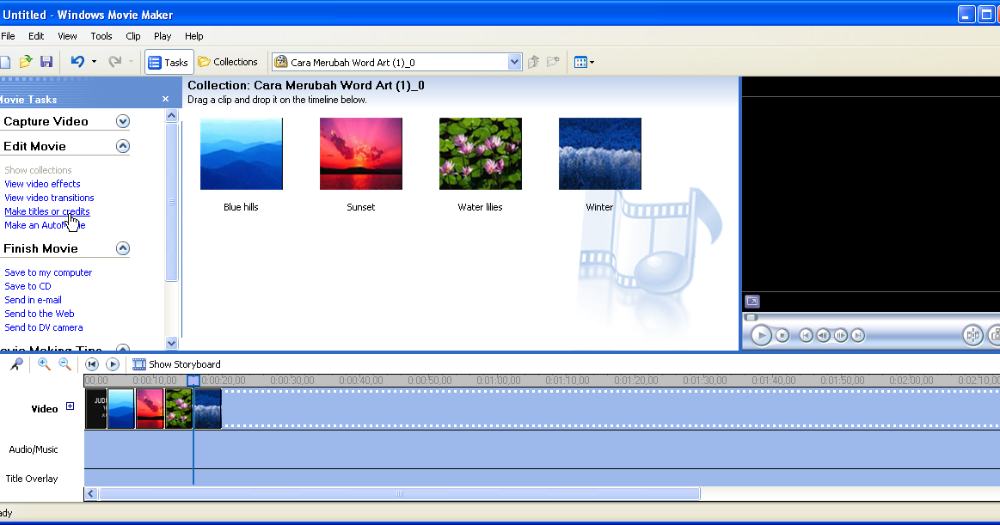This screenshot has height=525, width=1000.
Task: Toggle the Tasks pane button
Action: pyautogui.click(x=169, y=62)
